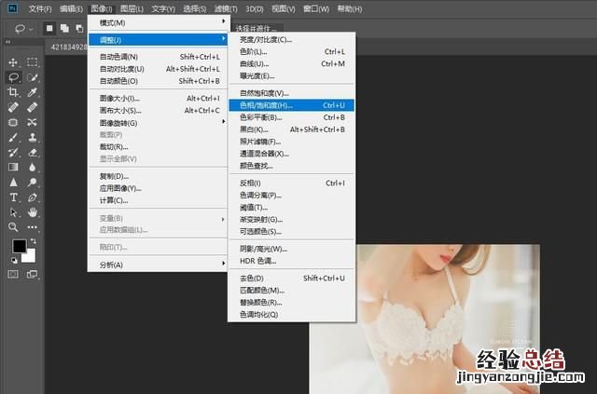
Task: Select the Eyedropper tool
Action: [x=33, y=92]
